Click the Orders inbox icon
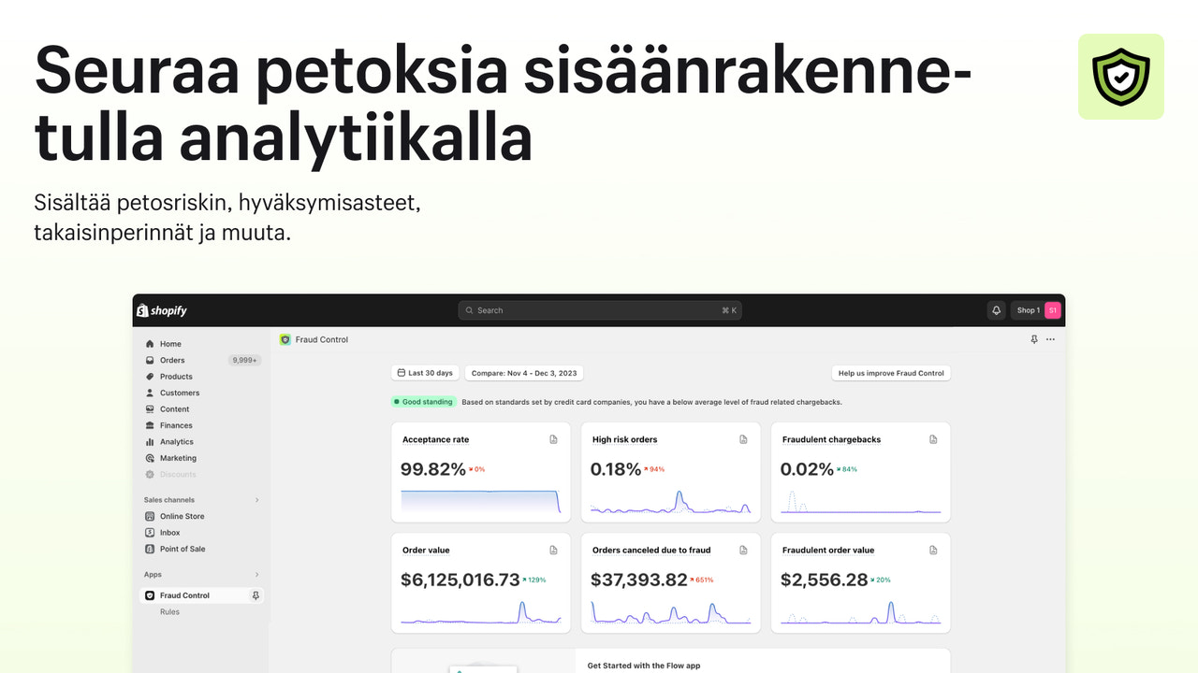 150,360
